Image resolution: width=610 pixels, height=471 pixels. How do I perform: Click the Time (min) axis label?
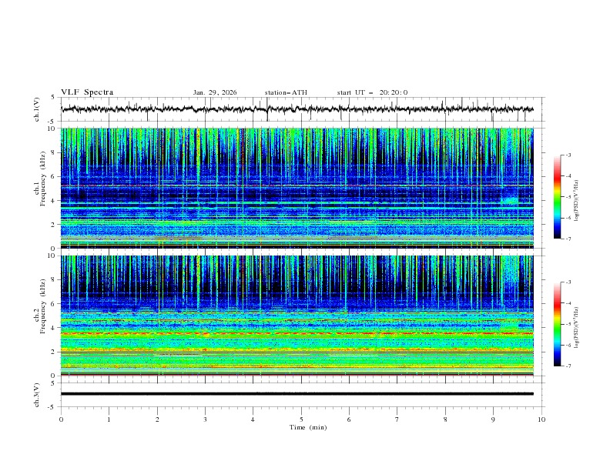307,427
